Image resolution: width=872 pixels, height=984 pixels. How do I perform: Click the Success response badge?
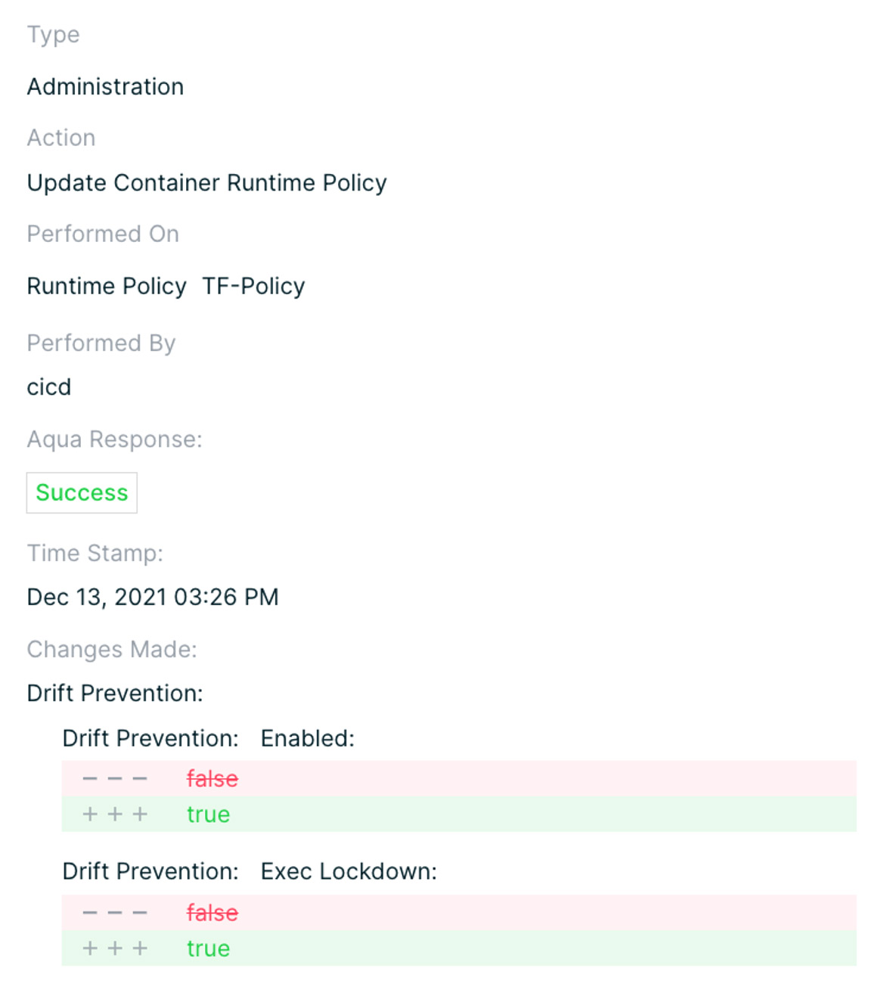click(82, 492)
